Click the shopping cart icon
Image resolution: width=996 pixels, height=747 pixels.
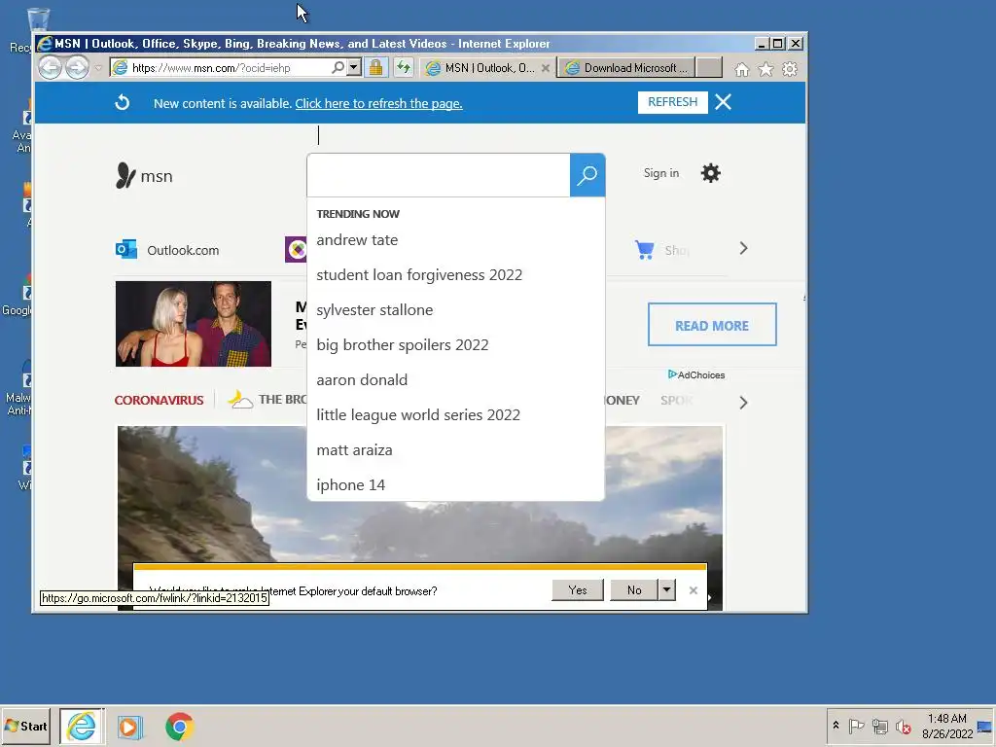coord(644,249)
